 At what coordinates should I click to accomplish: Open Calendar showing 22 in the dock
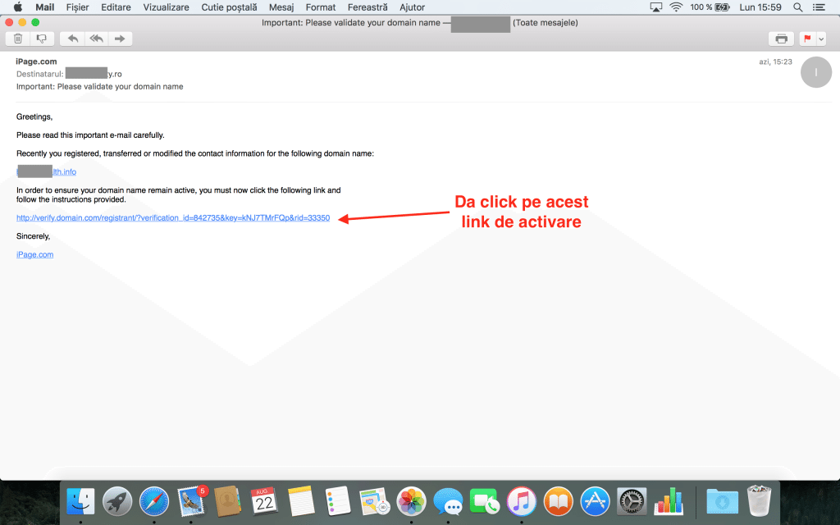264,501
